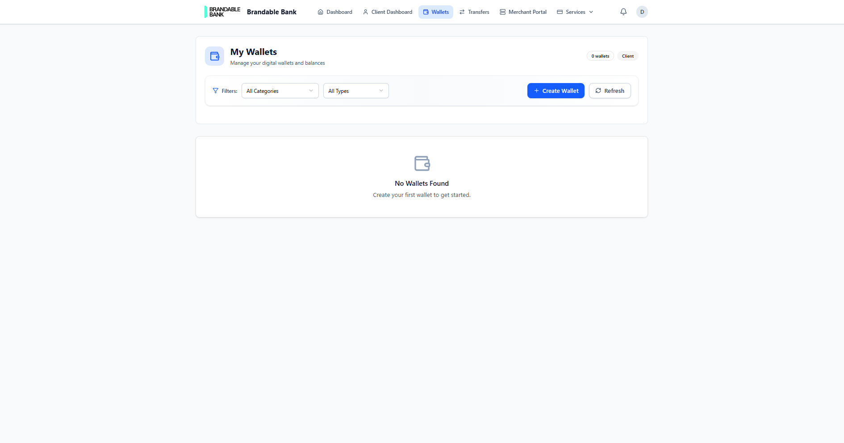Switch to the Wallets tab
Screen dimensions: 844x443
435,12
